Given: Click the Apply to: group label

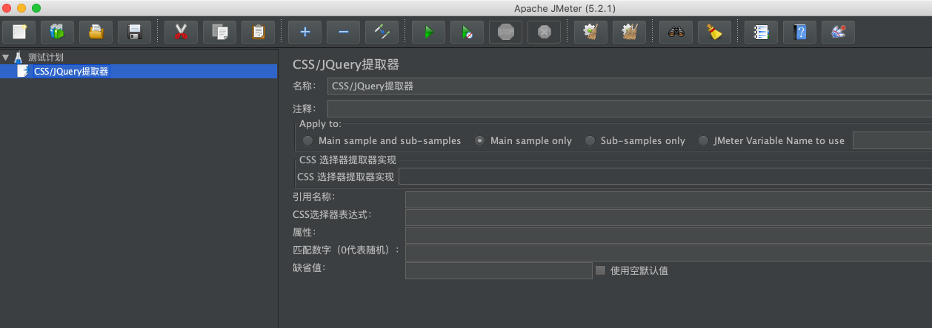Looking at the screenshot, I should [x=320, y=124].
